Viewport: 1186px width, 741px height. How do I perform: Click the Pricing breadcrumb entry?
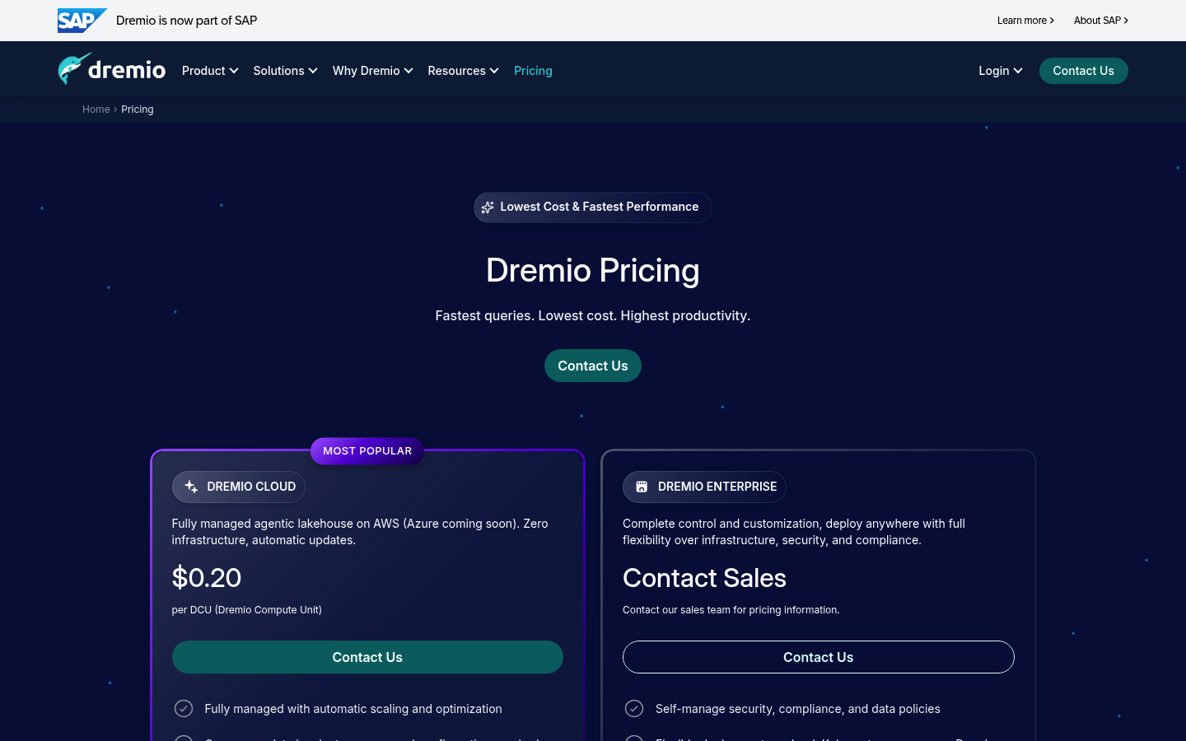coord(138,110)
